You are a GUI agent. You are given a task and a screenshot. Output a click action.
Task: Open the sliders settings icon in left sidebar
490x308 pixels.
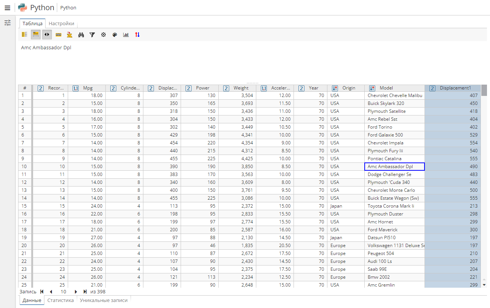[x=8, y=23]
